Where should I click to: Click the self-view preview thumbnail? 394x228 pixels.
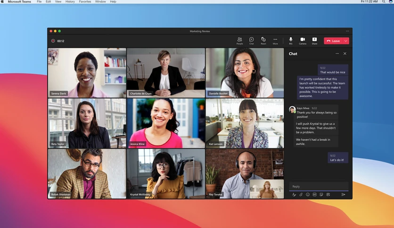[x=267, y=189]
